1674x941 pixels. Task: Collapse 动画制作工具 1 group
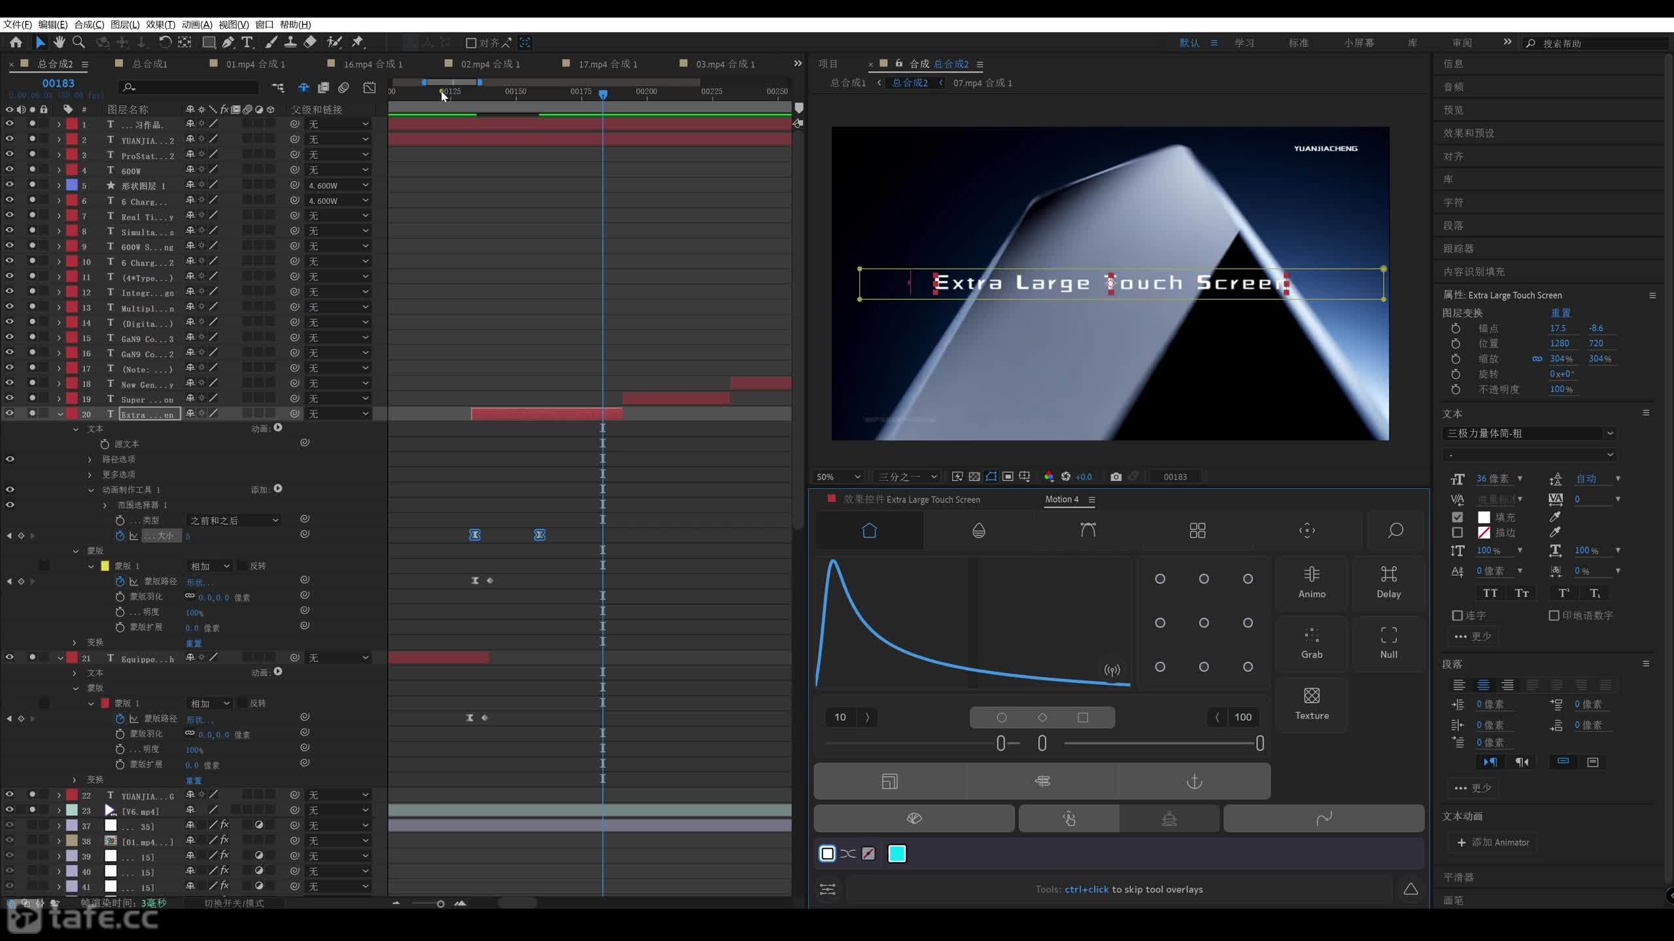91,490
